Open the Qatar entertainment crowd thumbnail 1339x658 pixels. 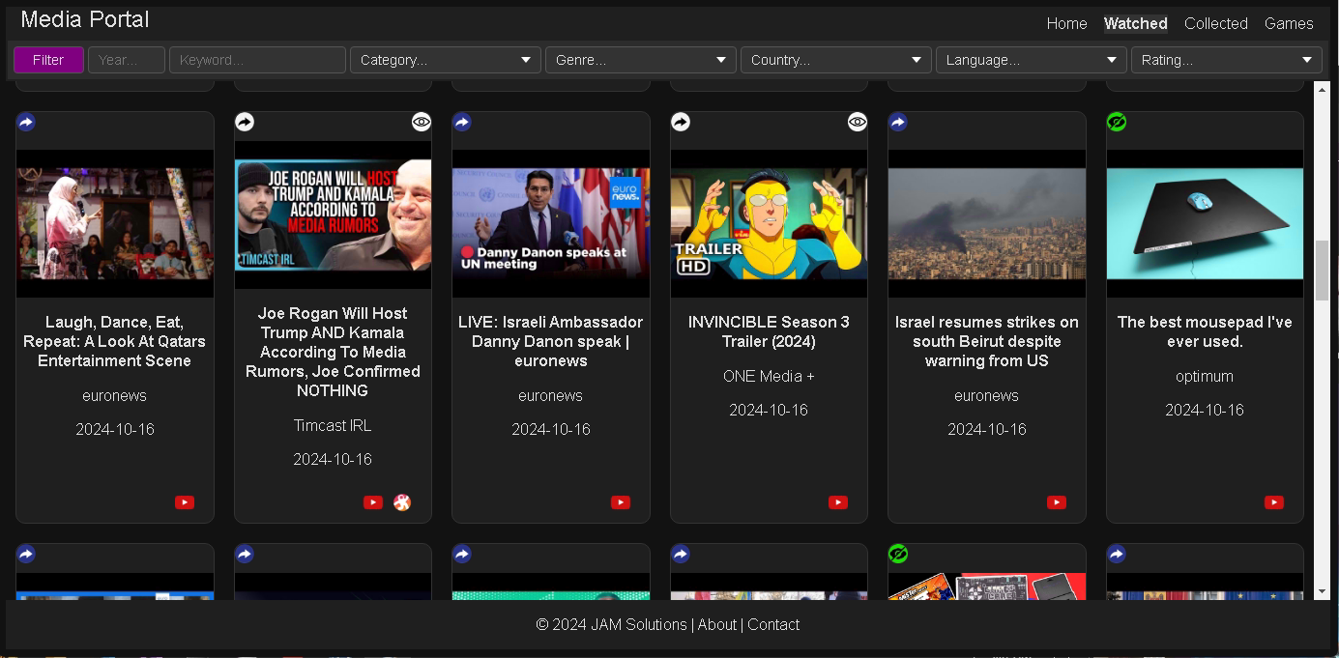(115, 223)
